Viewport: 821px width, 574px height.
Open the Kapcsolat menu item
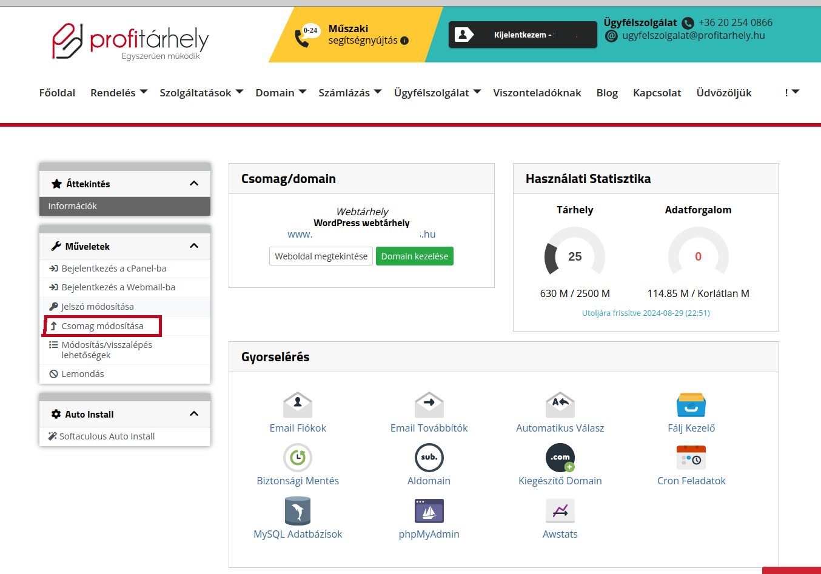point(657,93)
